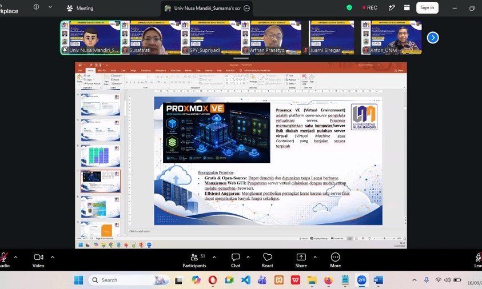Image resolution: width=482 pixels, height=289 pixels.
Task: Switch to the Slide Show ribbon tab
Action: [176, 70]
